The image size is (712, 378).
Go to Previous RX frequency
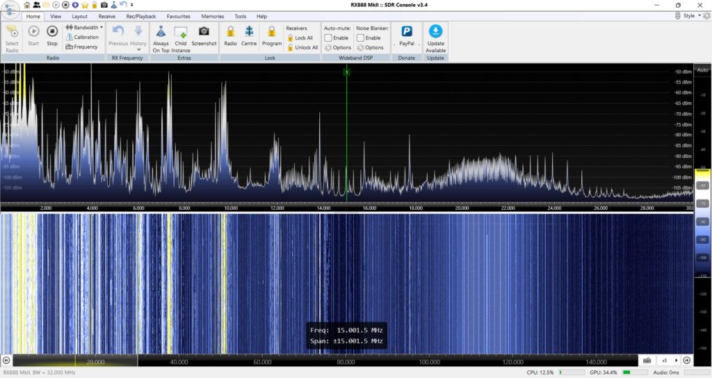tap(118, 36)
